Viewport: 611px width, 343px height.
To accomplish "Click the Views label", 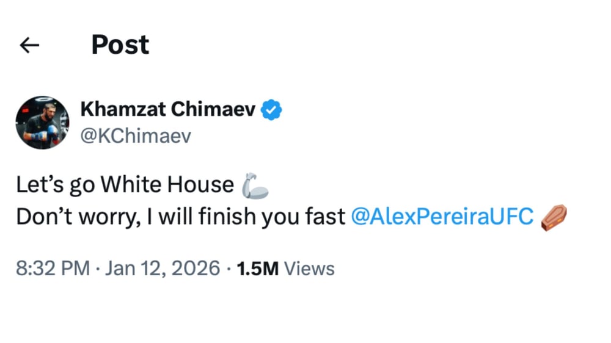I will 310,269.
